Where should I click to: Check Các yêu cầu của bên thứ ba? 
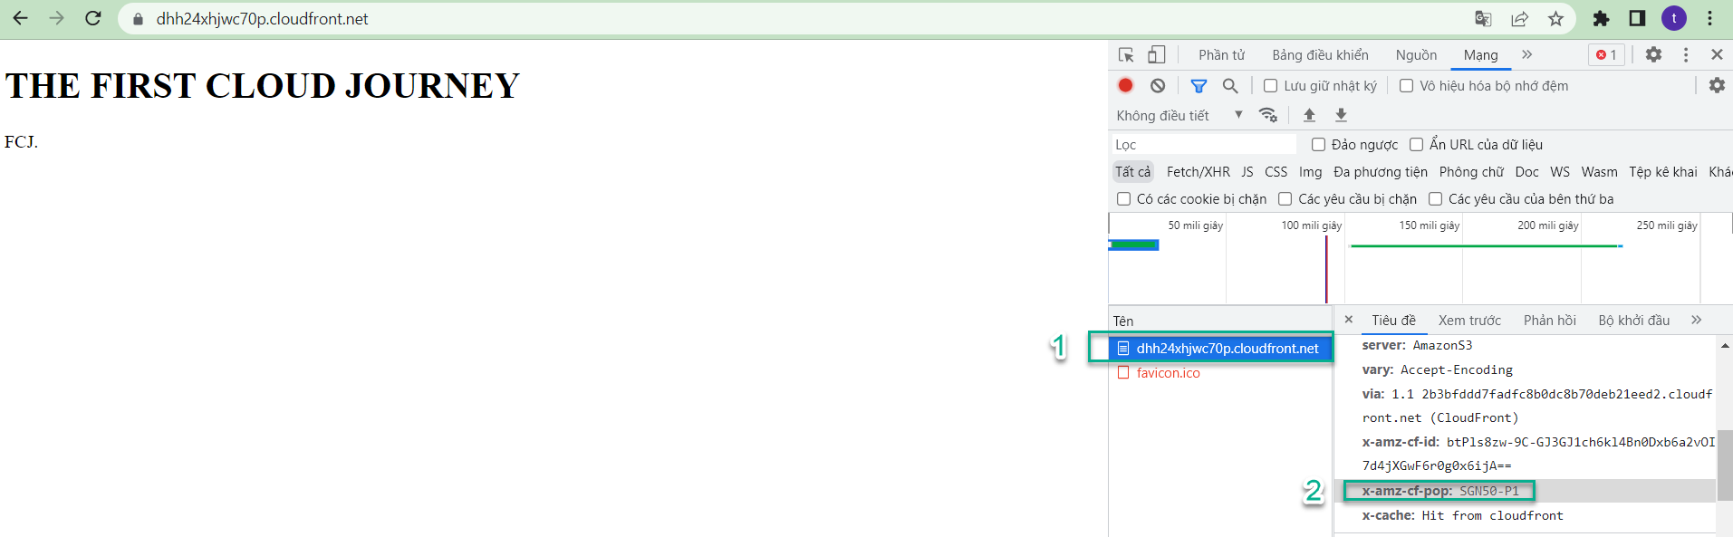[1435, 199]
